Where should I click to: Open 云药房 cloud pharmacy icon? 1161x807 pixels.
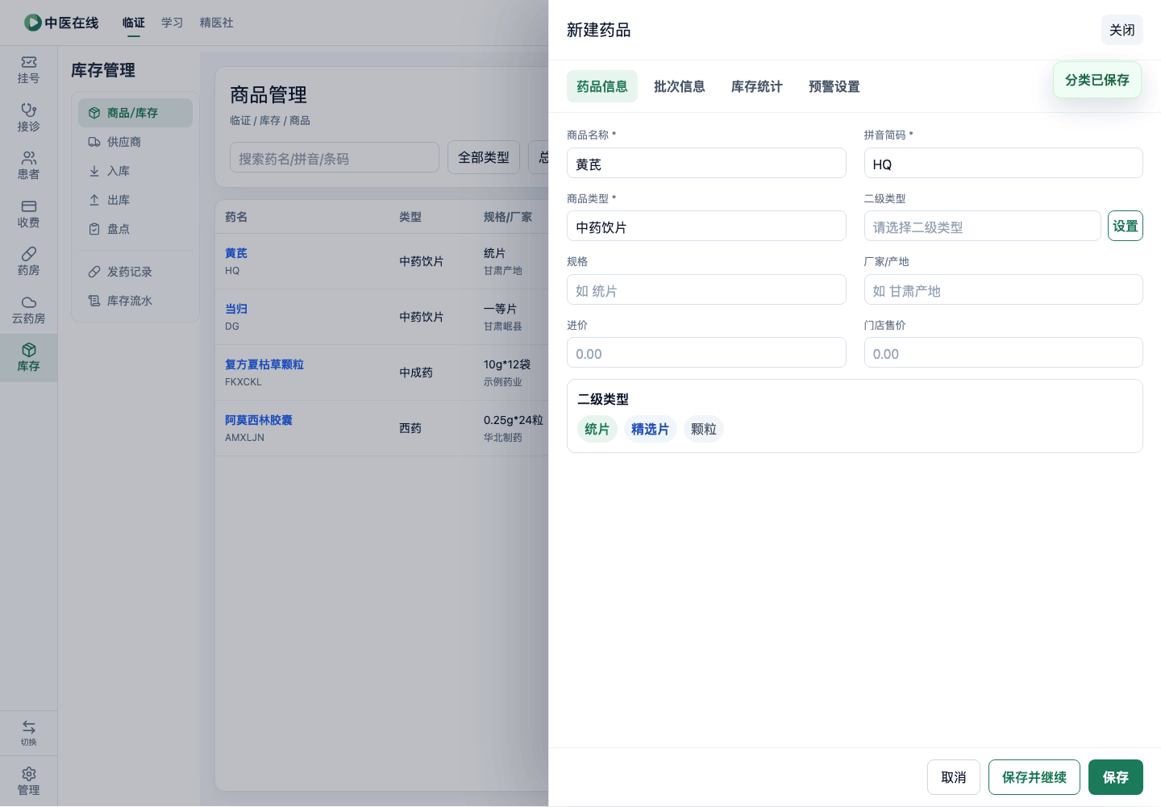[x=28, y=302]
